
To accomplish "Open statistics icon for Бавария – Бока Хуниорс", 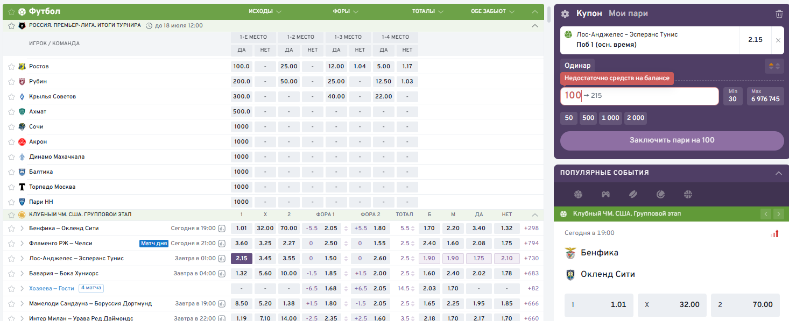I will click(222, 274).
